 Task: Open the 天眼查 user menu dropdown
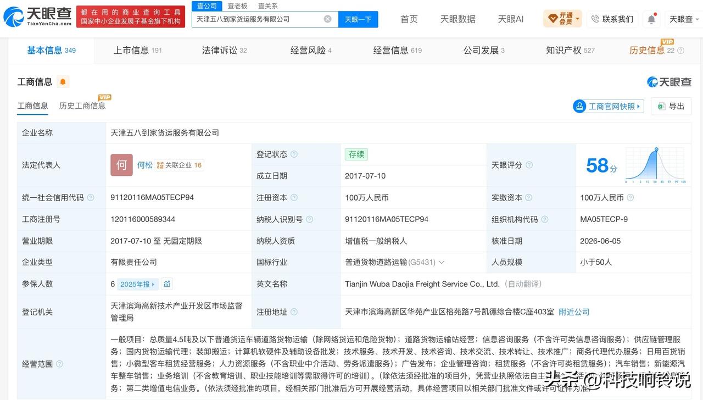point(684,19)
